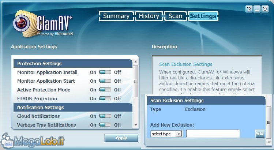Click the Type column header
Viewport: 274px width, 150px height.
156,109
